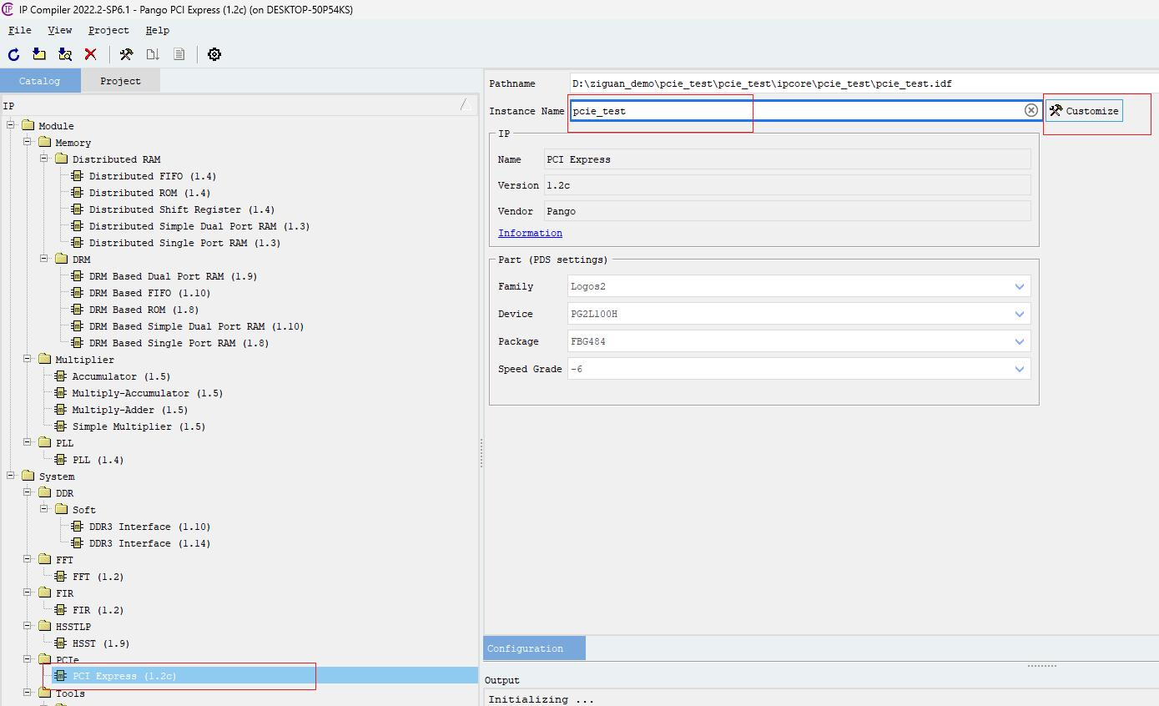Open settings via the gear icon
Image resolution: width=1159 pixels, height=706 pixels.
(x=214, y=54)
